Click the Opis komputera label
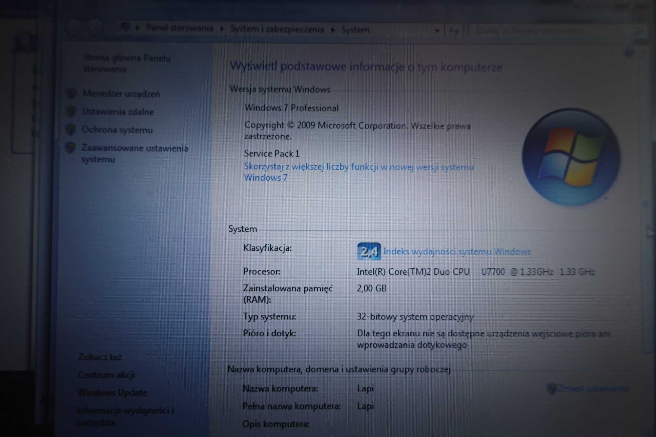Viewport: 656px width, 437px height. coord(276,424)
